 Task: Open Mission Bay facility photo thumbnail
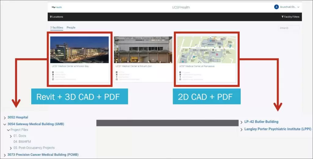coord(79,50)
